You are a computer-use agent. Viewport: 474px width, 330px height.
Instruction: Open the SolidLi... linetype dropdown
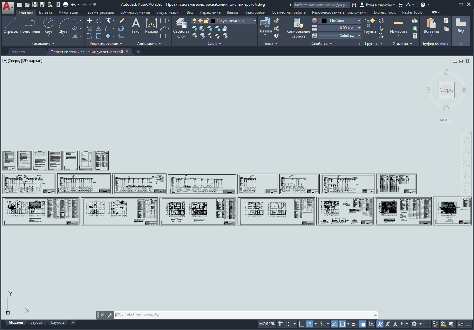tap(340, 36)
